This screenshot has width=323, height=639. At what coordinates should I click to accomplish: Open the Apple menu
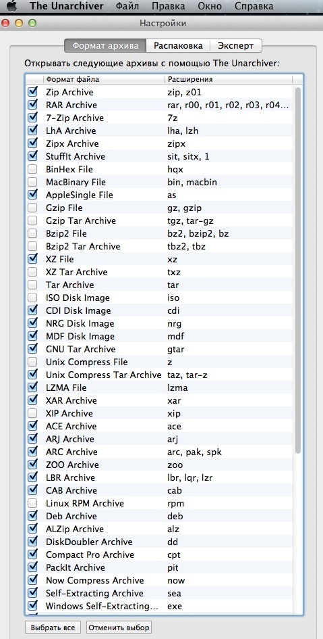click(x=12, y=5)
